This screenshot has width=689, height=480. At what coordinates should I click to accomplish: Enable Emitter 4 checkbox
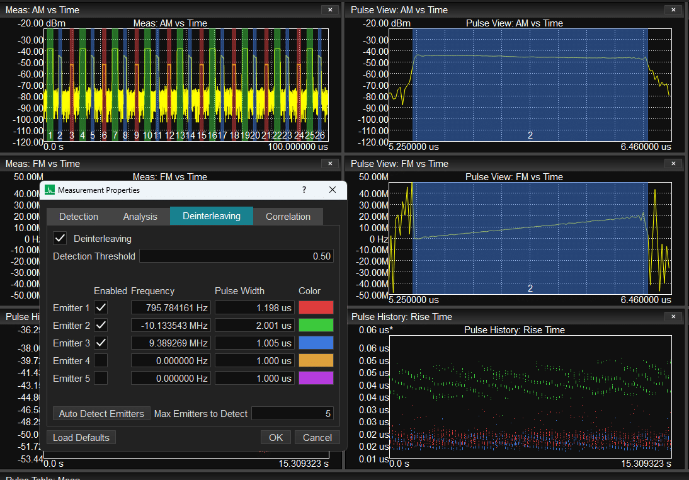tap(101, 360)
